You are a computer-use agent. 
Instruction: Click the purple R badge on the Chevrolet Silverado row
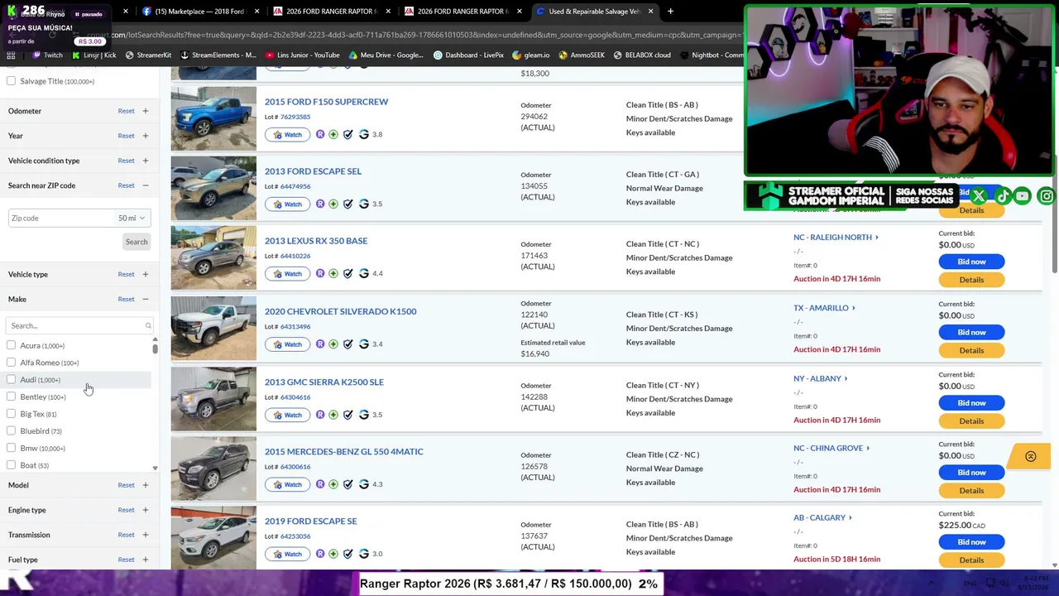coord(320,344)
